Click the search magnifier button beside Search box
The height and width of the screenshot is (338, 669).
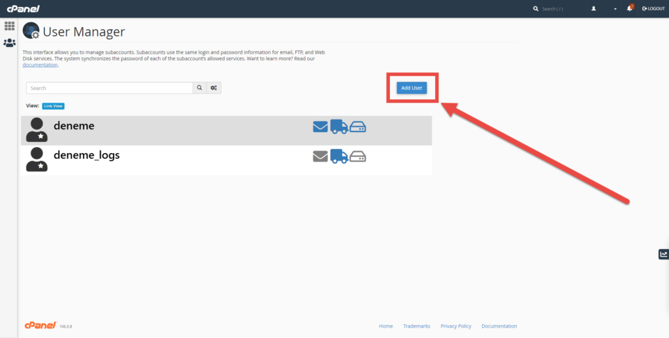(199, 88)
